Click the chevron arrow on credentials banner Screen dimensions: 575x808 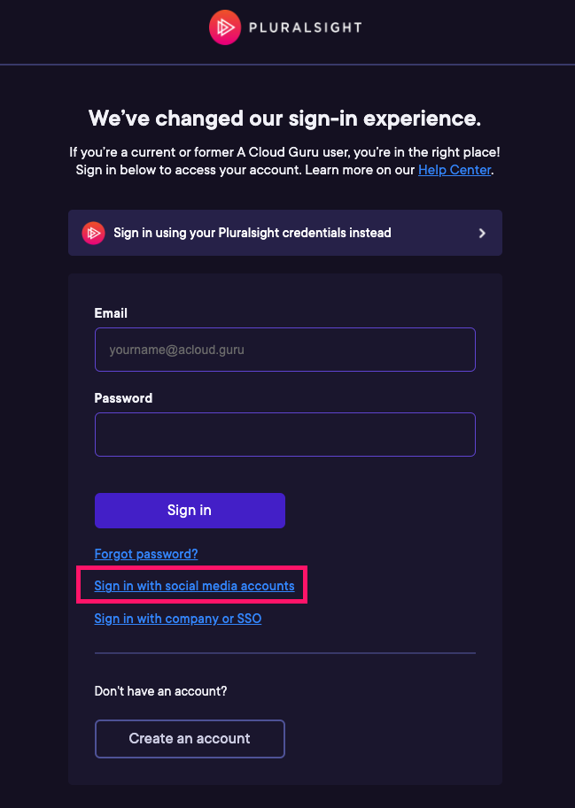[x=482, y=233]
